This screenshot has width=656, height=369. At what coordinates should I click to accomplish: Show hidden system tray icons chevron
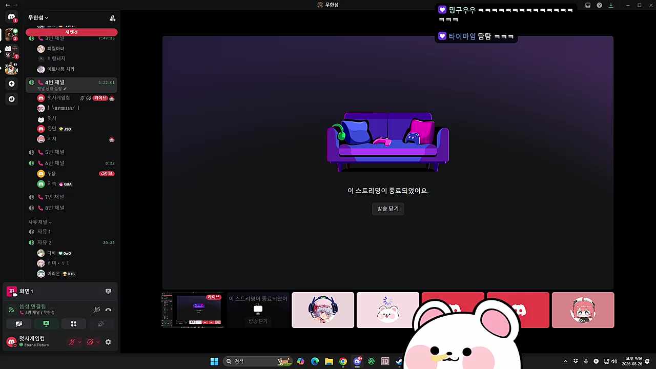(x=565, y=361)
